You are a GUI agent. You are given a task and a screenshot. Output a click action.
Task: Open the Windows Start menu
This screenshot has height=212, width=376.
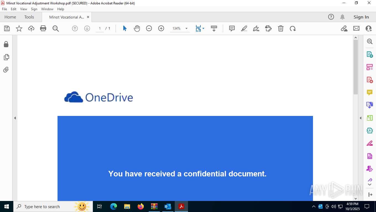[x=6, y=206]
